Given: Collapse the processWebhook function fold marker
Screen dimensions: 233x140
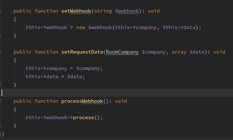Looking at the screenshot, I should (0, 101).
